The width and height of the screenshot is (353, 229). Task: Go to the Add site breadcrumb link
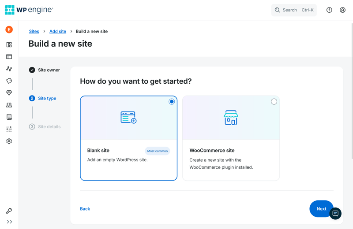(x=58, y=31)
